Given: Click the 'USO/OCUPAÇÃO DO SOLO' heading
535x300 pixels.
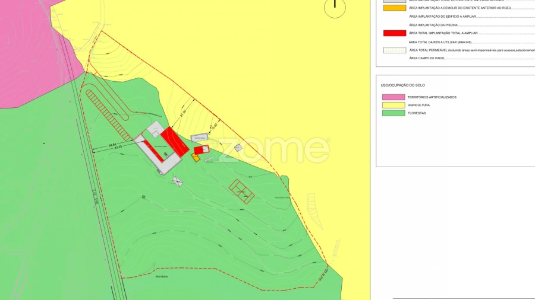Looking at the screenshot, I should (x=402, y=85).
